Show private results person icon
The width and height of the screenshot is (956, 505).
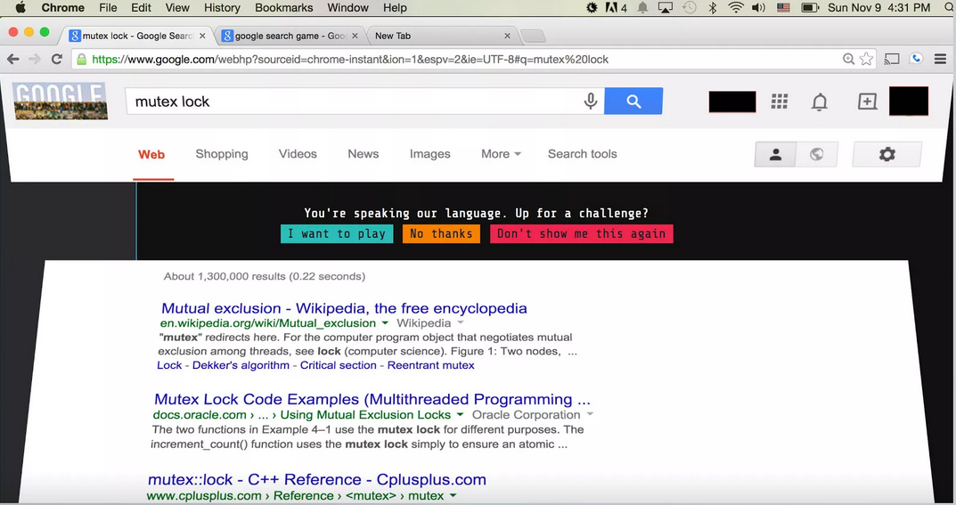pos(775,155)
